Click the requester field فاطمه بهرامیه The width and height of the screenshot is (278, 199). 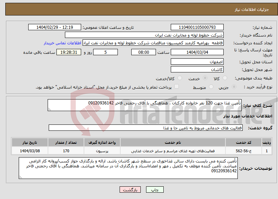(x=153, y=43)
